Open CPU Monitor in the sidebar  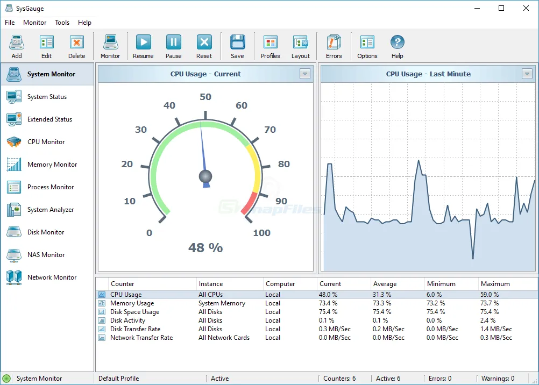(47, 141)
